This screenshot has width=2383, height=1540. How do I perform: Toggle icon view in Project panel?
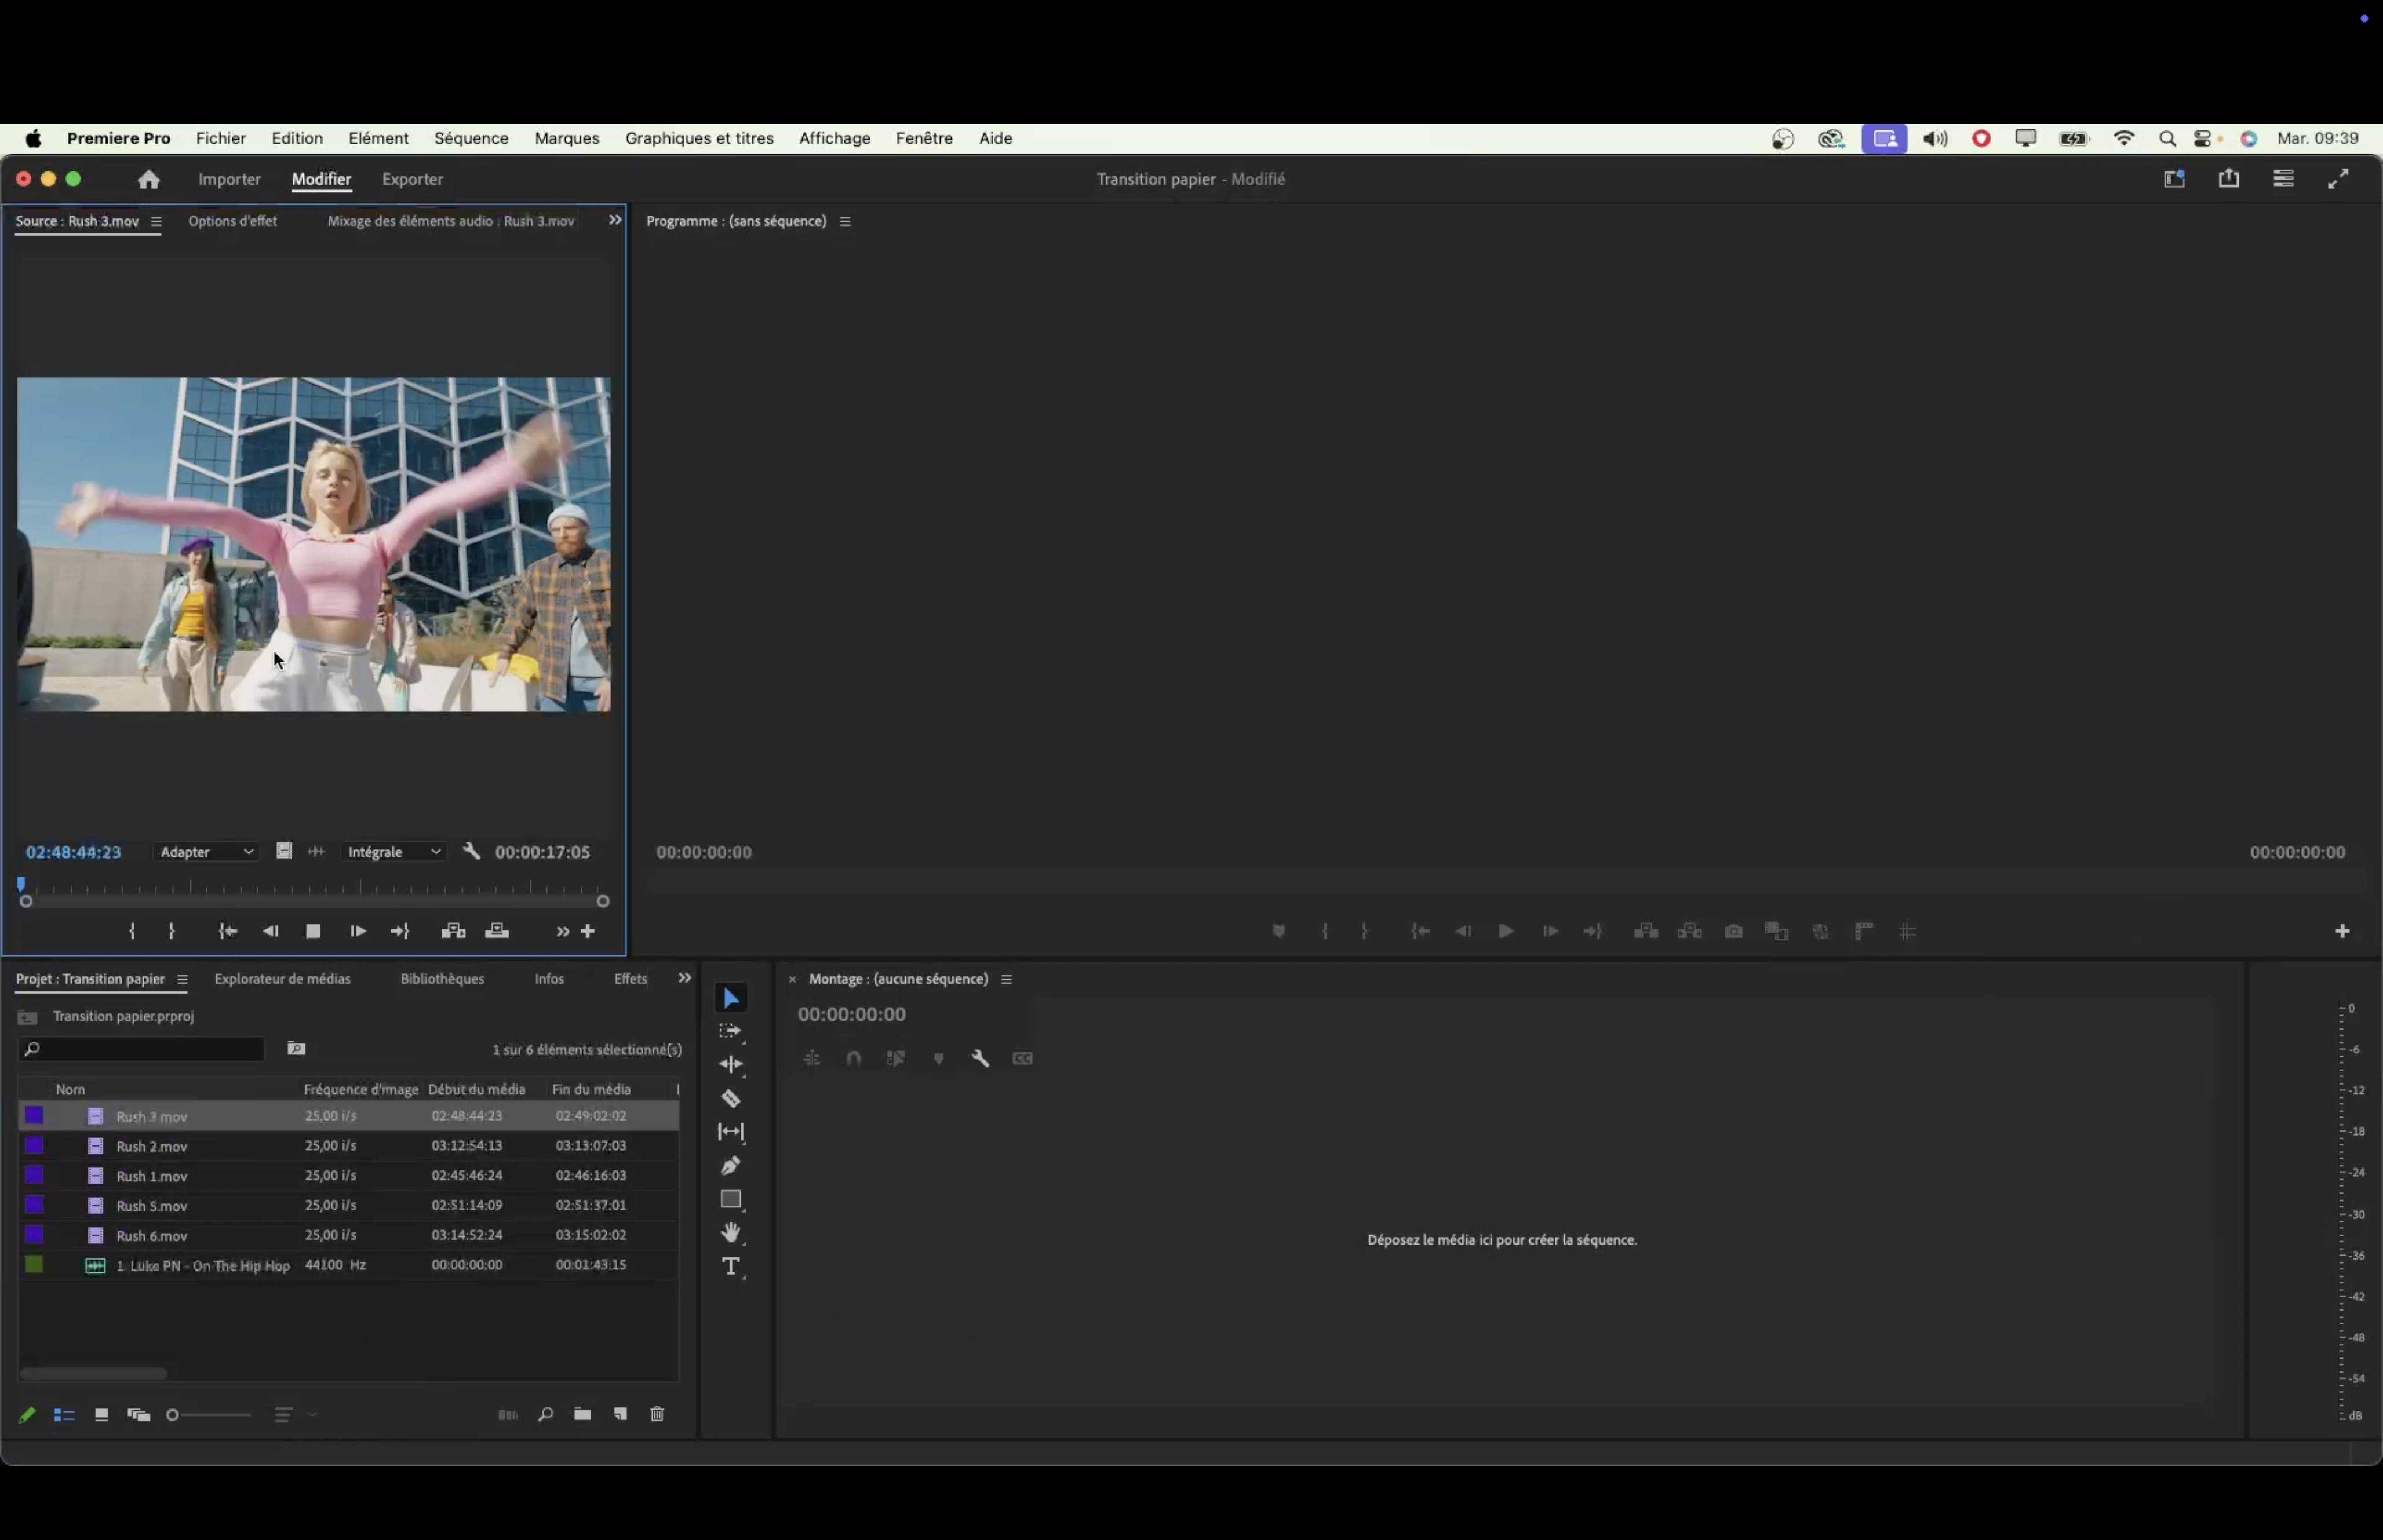pyautogui.click(x=101, y=1415)
